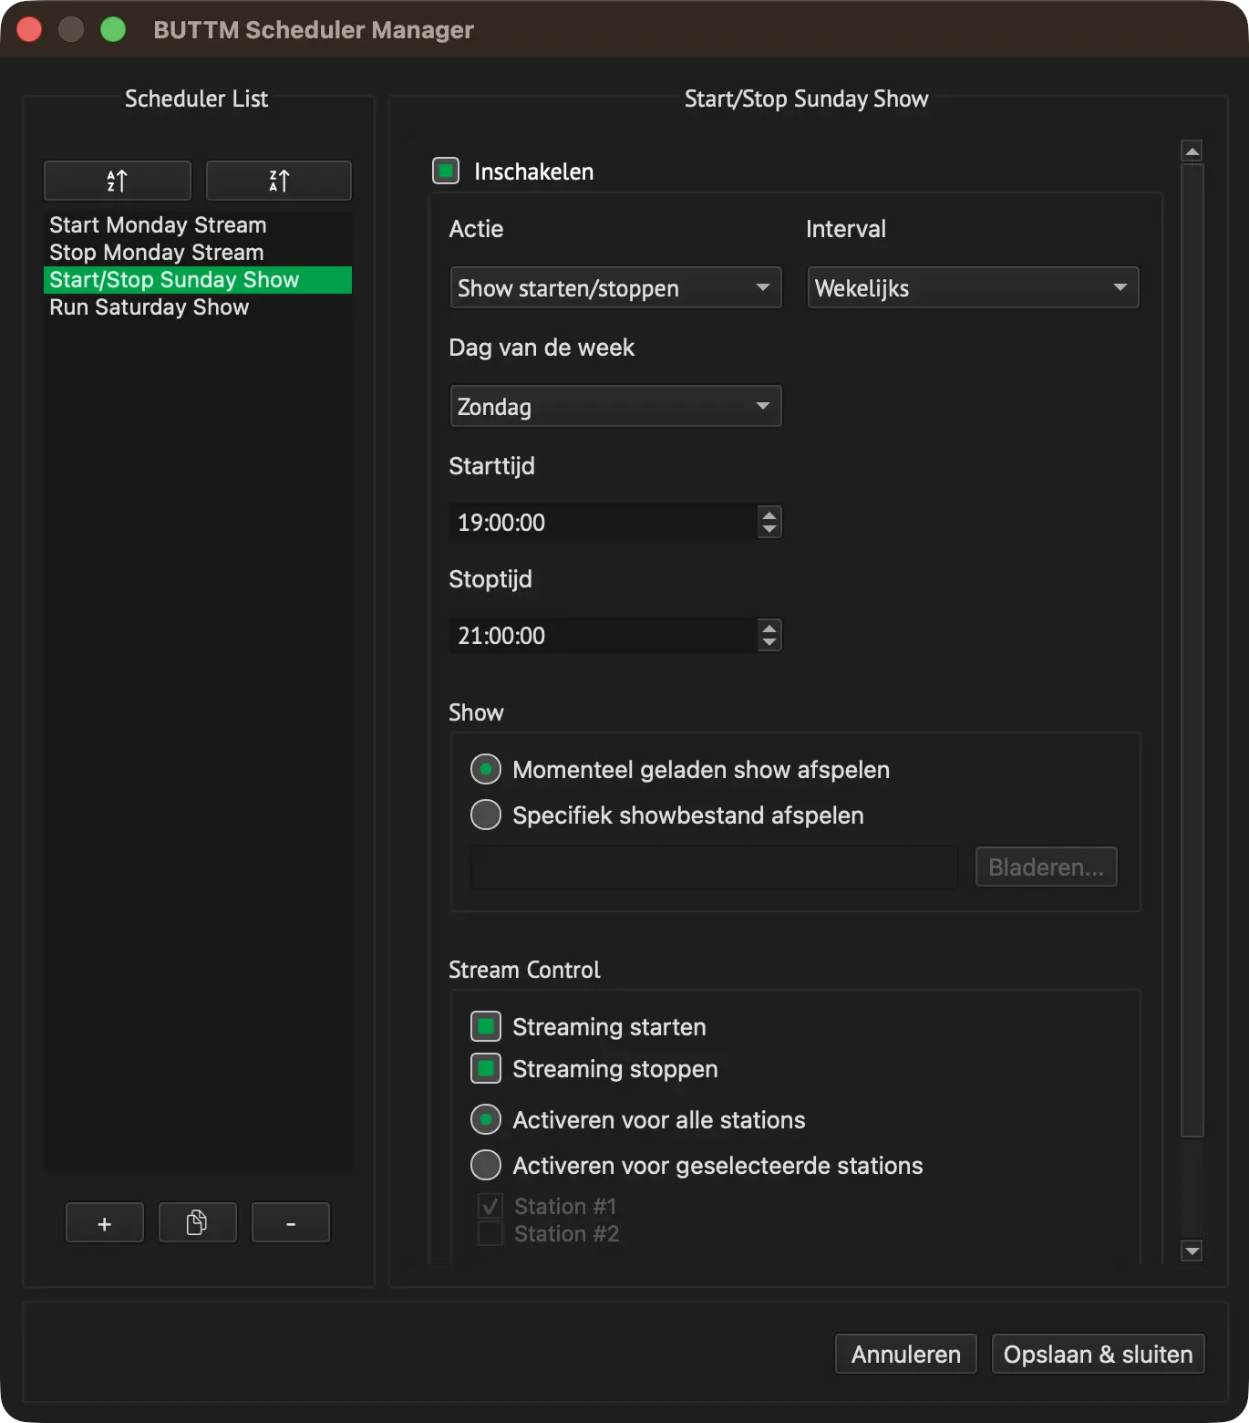Toggle the Station #2 checkbox
This screenshot has width=1249, height=1423.
[490, 1234]
